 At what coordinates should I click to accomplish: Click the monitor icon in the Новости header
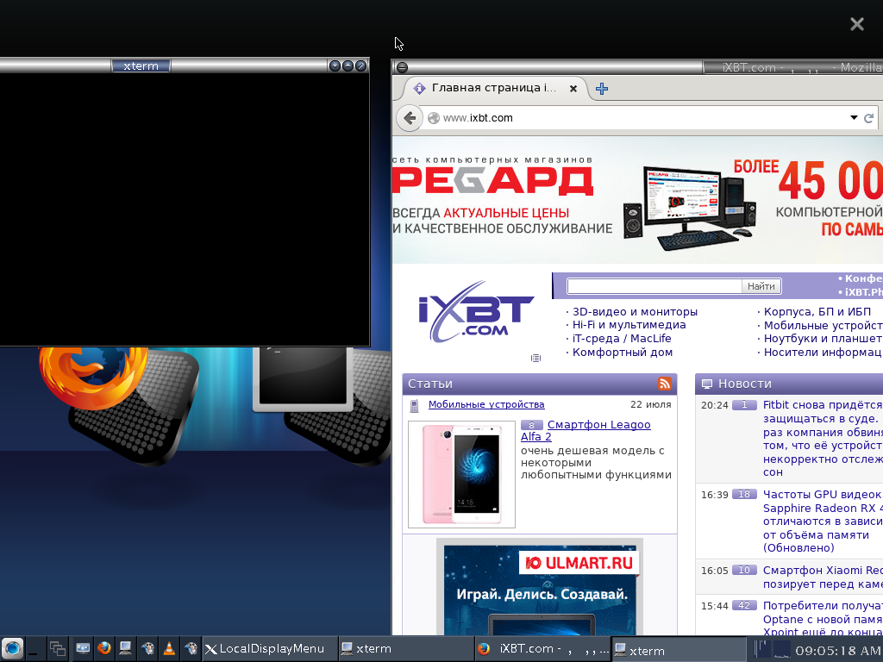pos(707,384)
